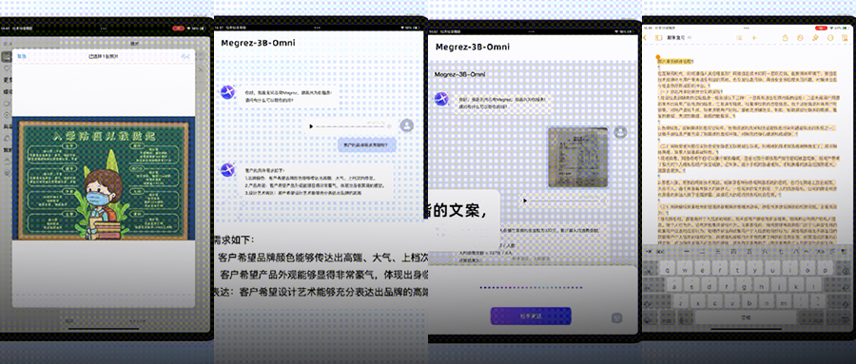856x364 pixels.
Task: Tap 取消 in the photo picker
Action: 21,56
